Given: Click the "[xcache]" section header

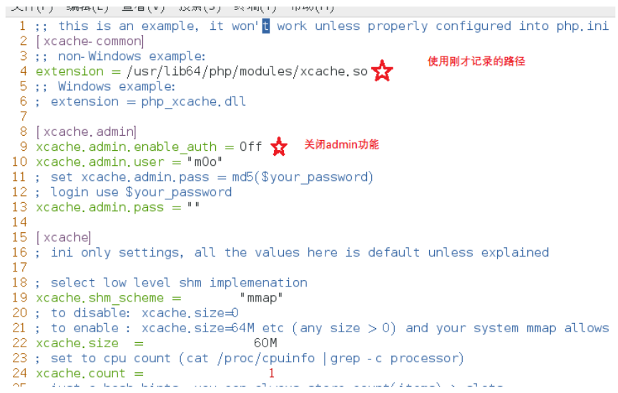Looking at the screenshot, I should [x=63, y=237].
